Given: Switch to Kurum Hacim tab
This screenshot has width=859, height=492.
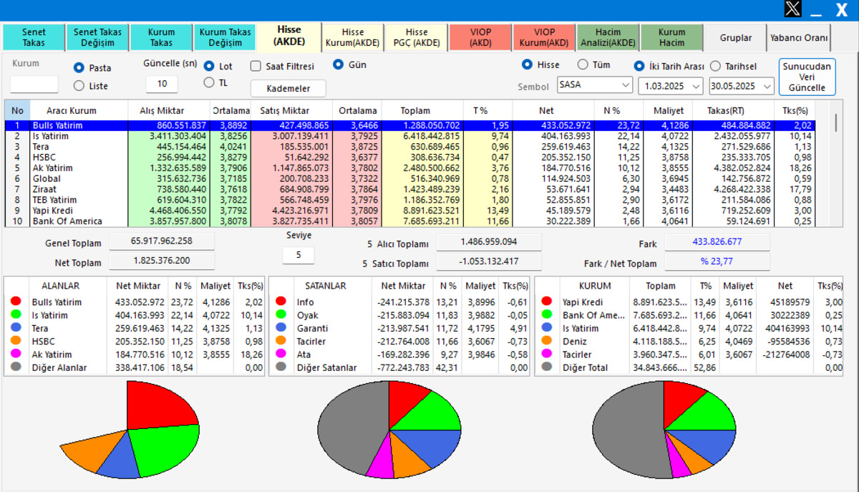Looking at the screenshot, I should pos(671,37).
